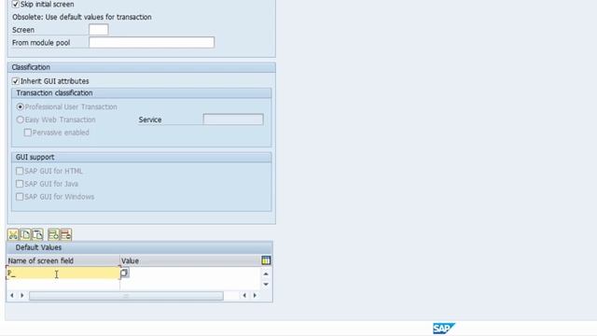Uncheck Skip initial screen checkbox
This screenshot has width=597, height=336.
pyautogui.click(x=16, y=4)
